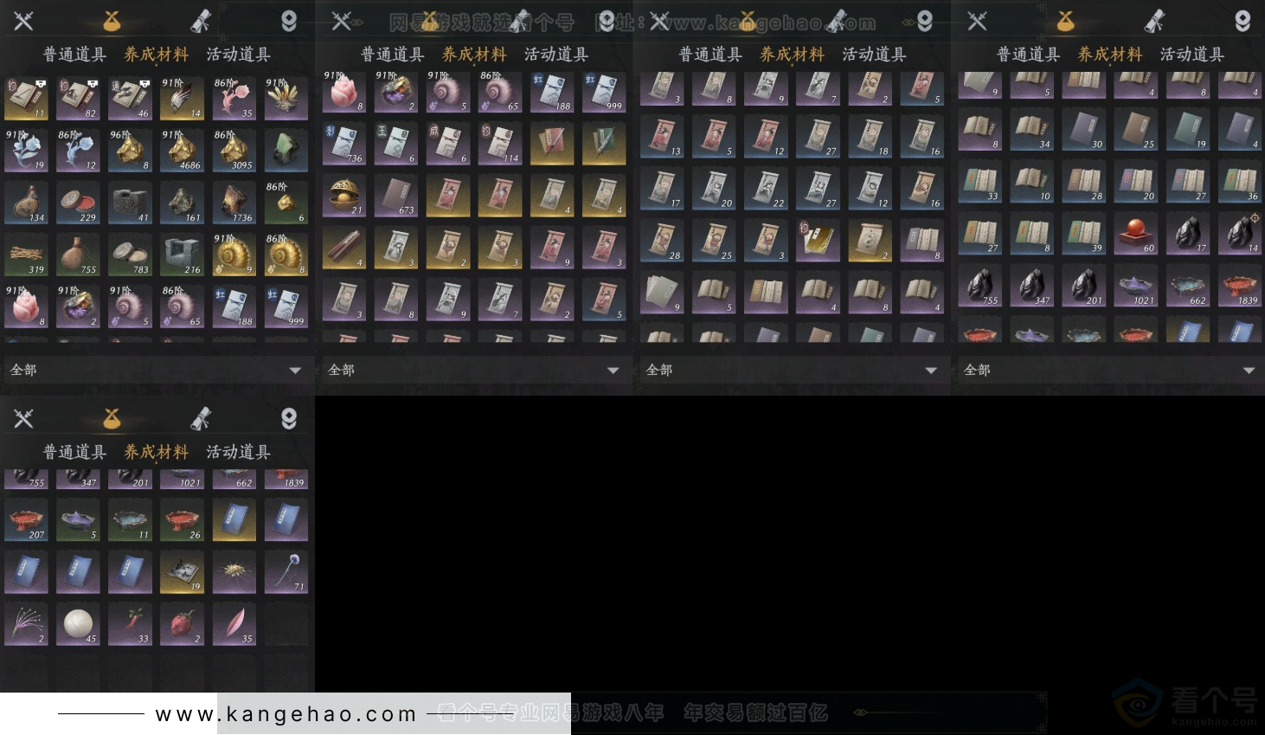Pick the green jade stone item
1265x735 pixels.
click(x=286, y=151)
